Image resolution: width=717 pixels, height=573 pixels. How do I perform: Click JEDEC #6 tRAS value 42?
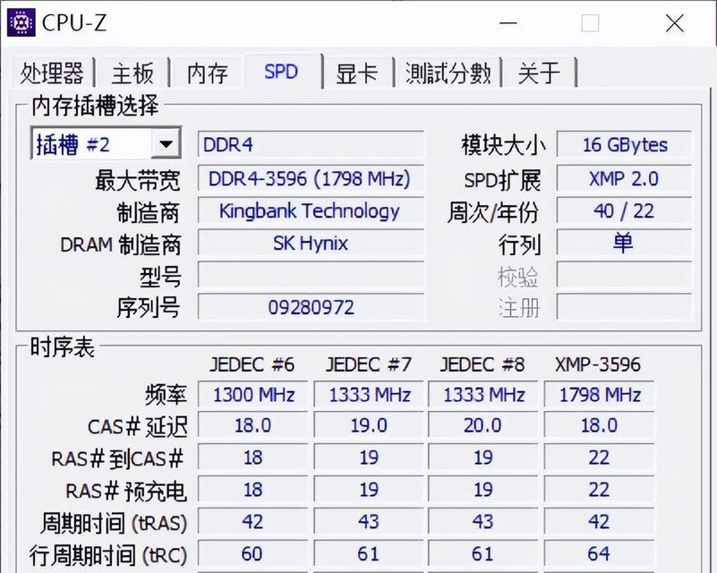point(252,522)
